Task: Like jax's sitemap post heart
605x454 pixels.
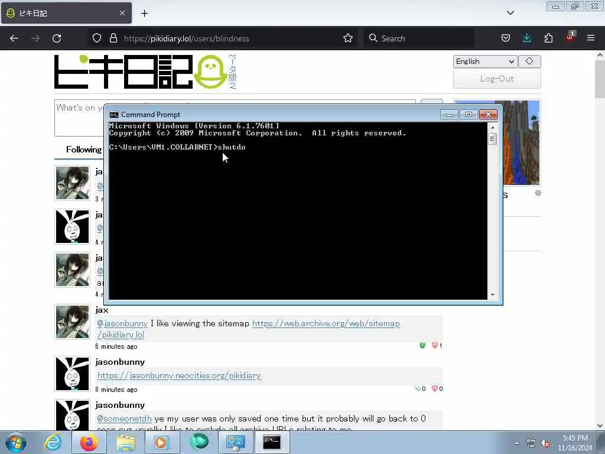Action: coord(435,345)
